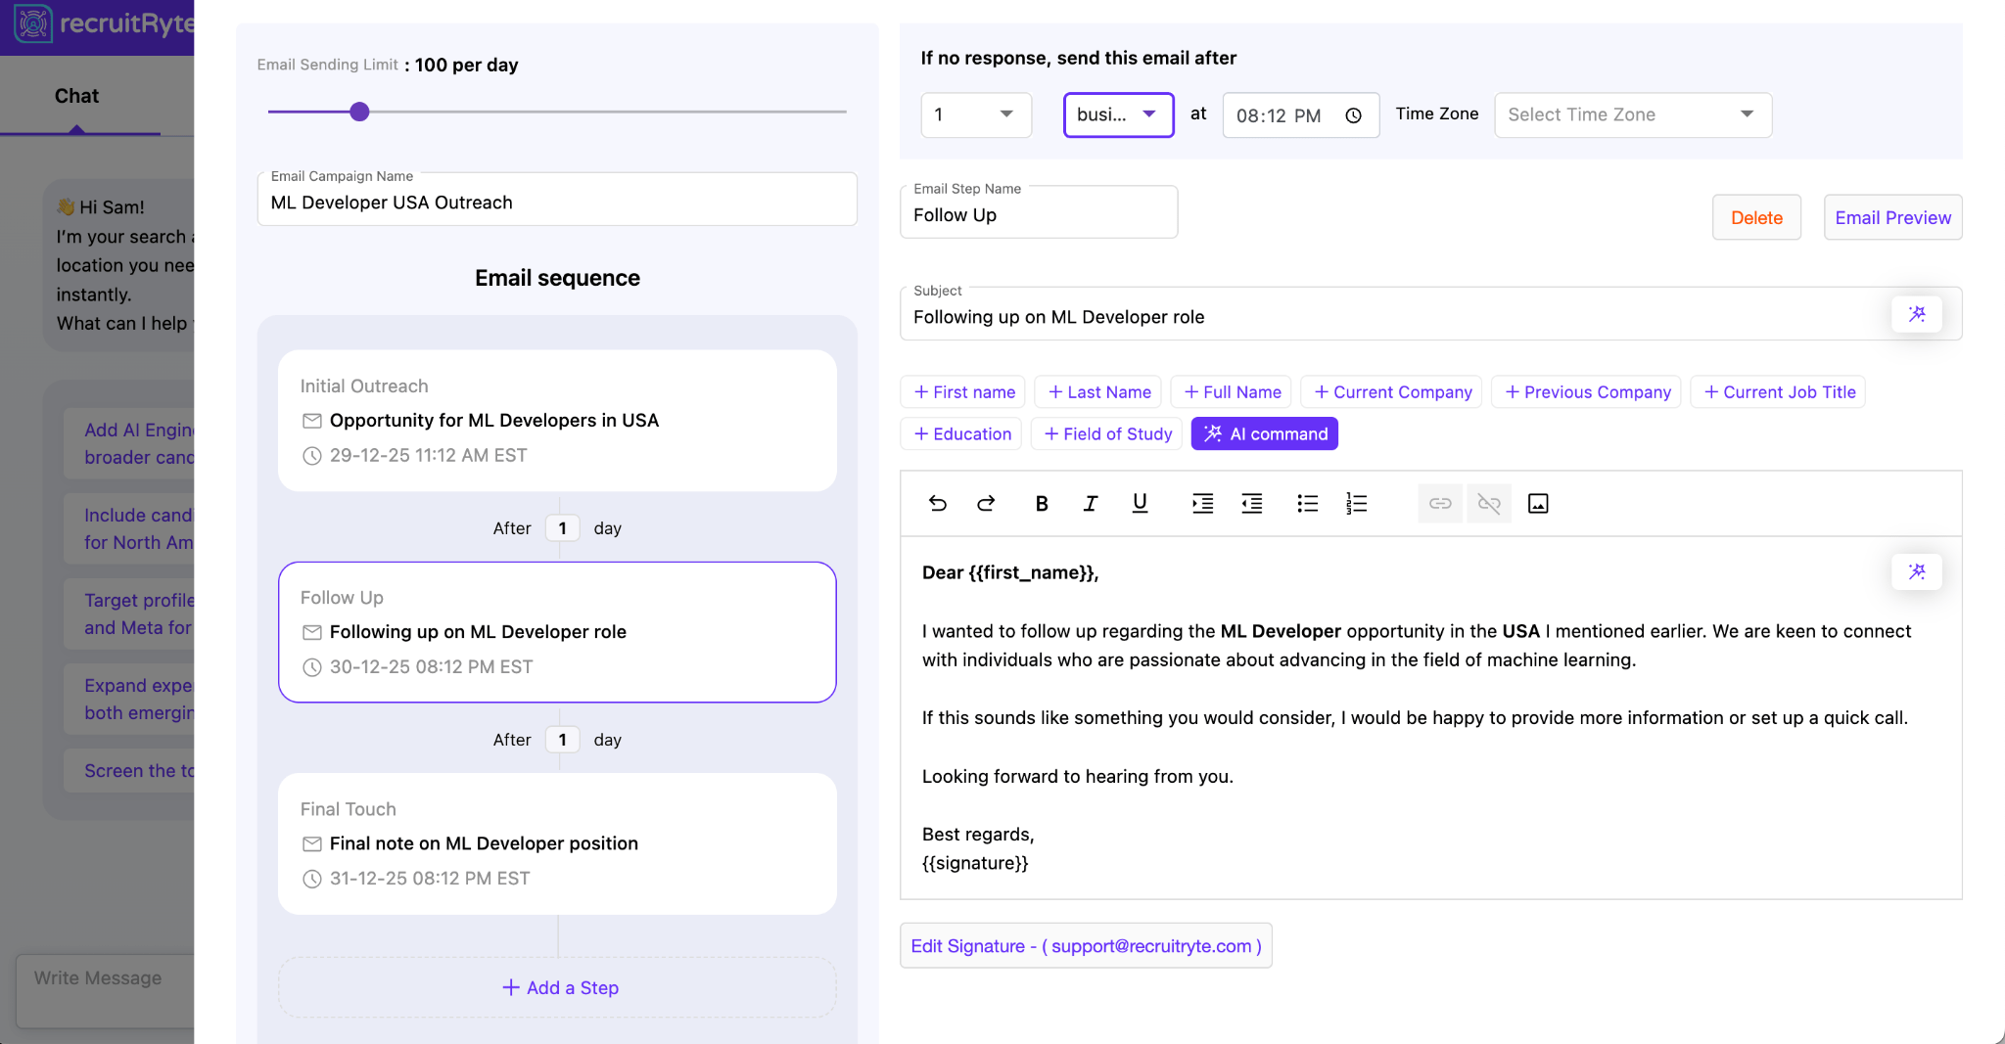Viewport: 2005px width, 1044px height.
Task: Add a new step to the email sequence
Action: pyautogui.click(x=557, y=987)
